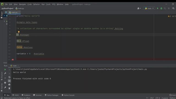Open the Run menu in the menu bar
This screenshot has width=176, height=99.
click(x=43, y=4)
